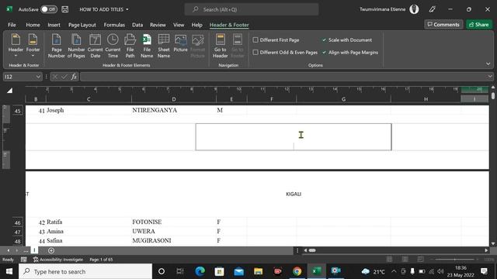Switch to the Page Layout tab
Screen dimensions: 497x279
[x=82, y=25]
